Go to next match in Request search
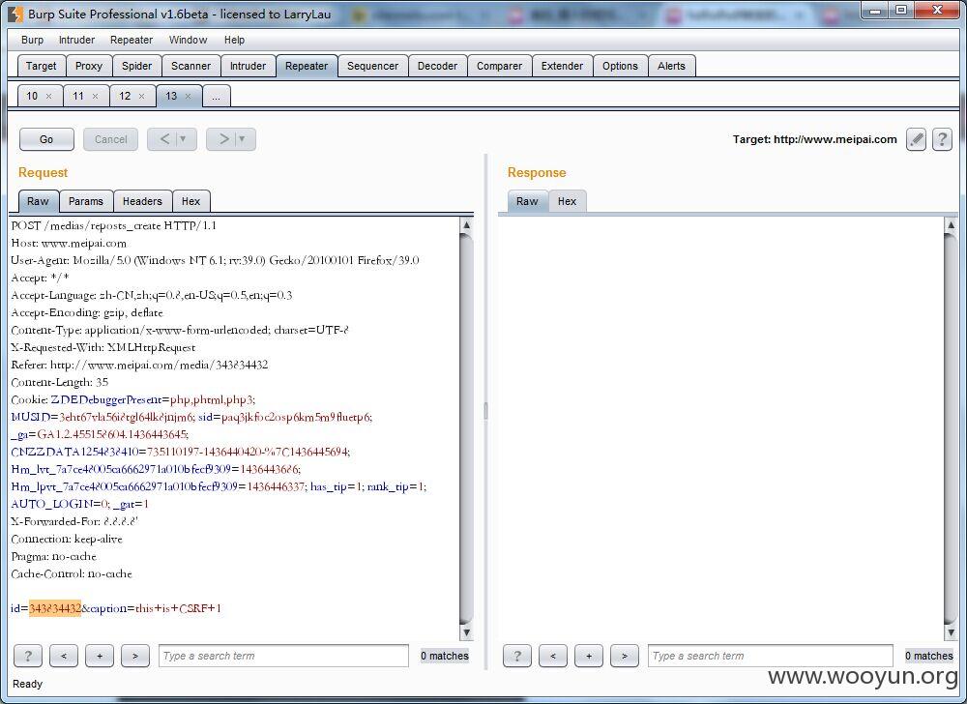Screen dimensions: 967x704 [x=135, y=656]
